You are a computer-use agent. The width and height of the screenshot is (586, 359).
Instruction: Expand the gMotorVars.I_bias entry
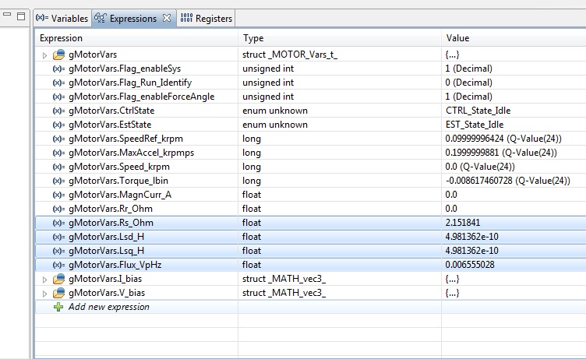point(45,279)
